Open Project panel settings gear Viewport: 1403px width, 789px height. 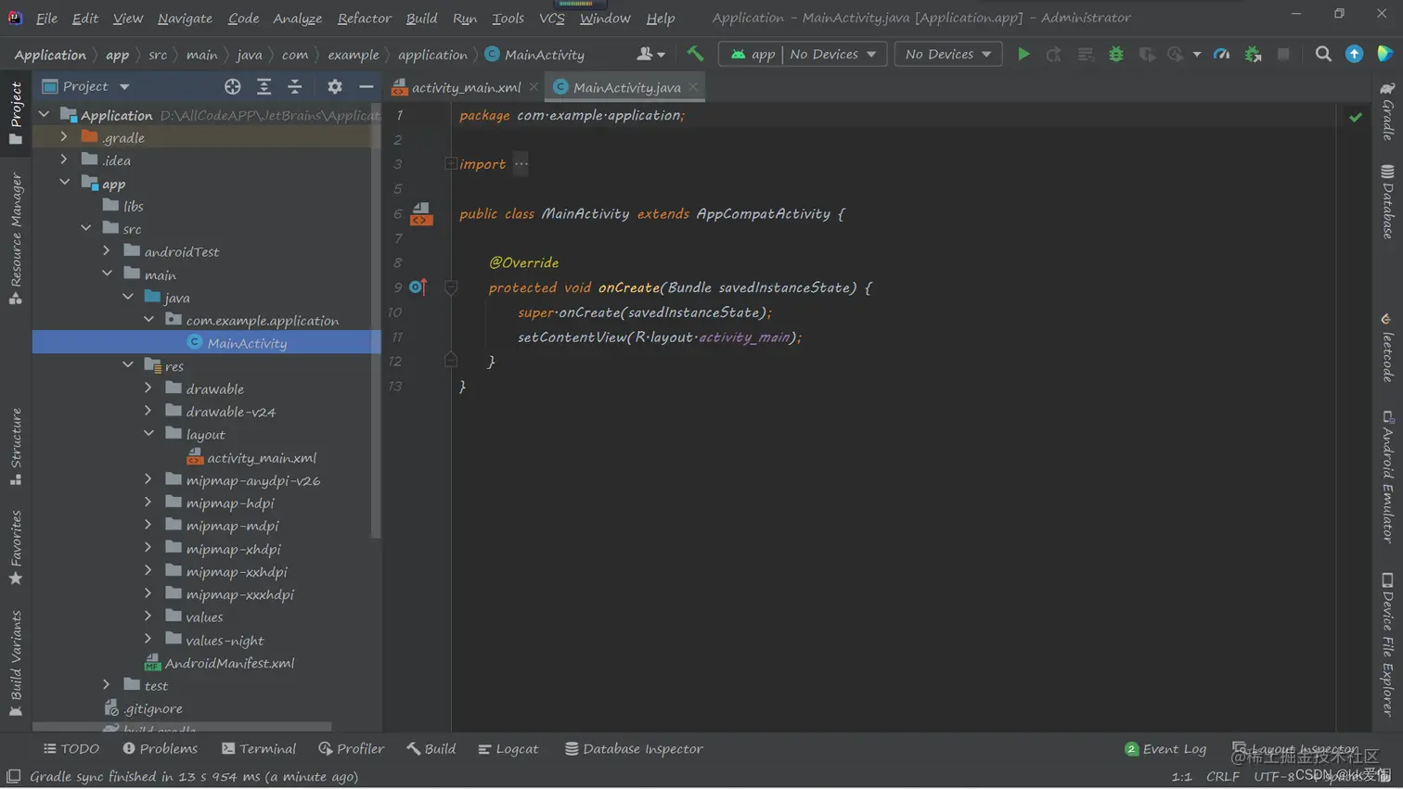pyautogui.click(x=335, y=86)
